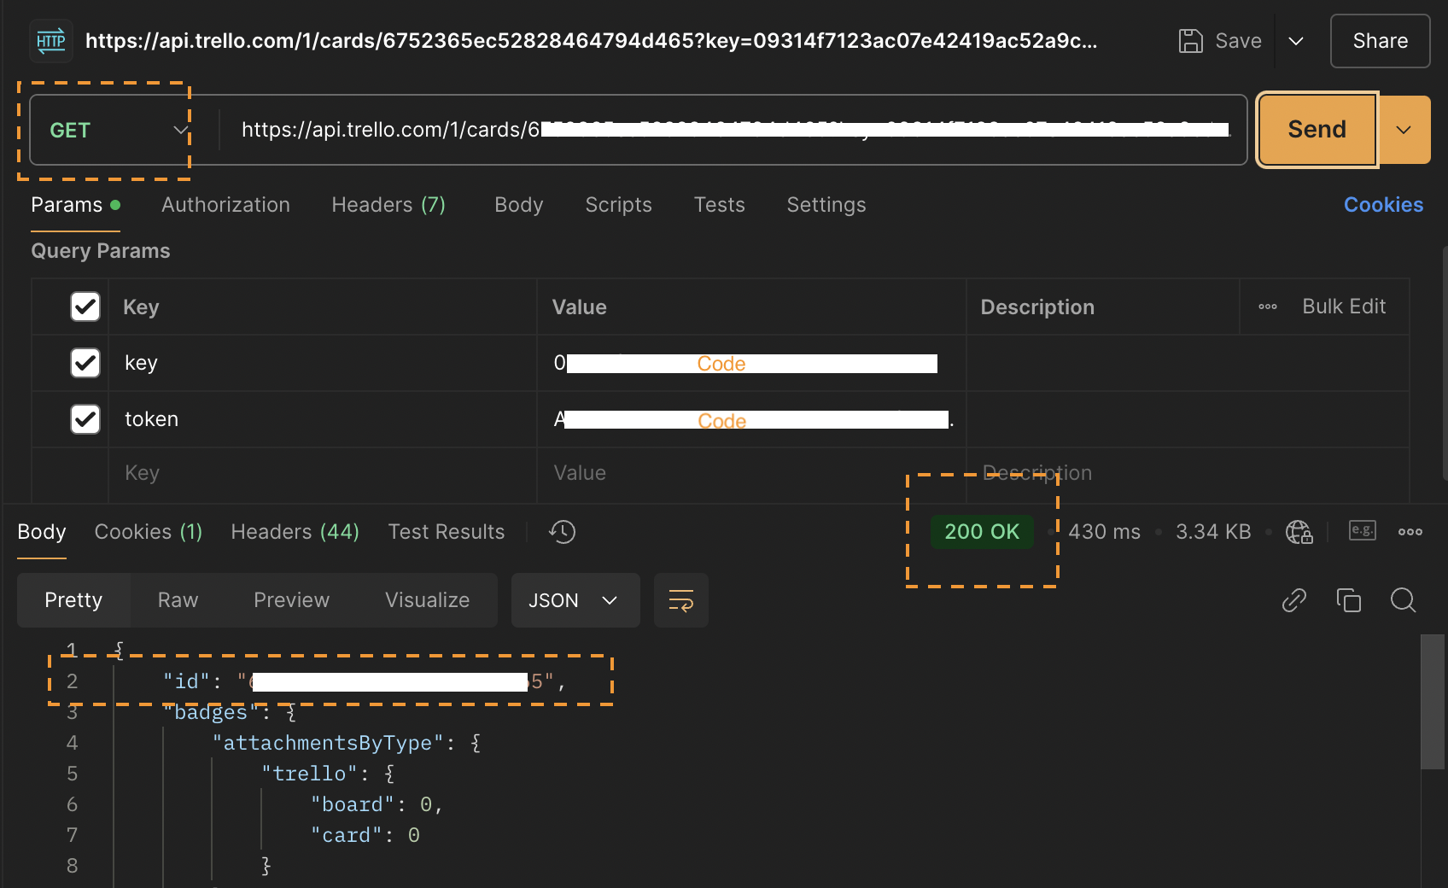
Task: Expand the Send options arrow
Action: pyautogui.click(x=1404, y=130)
